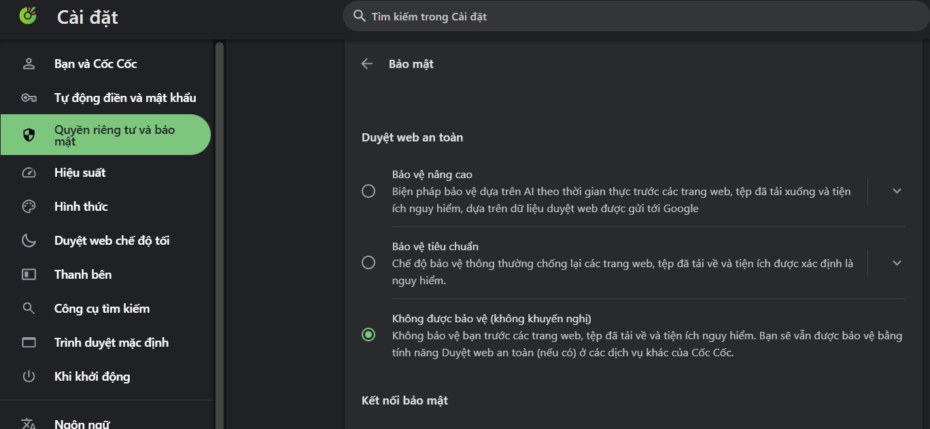
Task: Click the palette icon for Hình thức
Action: coord(29,207)
